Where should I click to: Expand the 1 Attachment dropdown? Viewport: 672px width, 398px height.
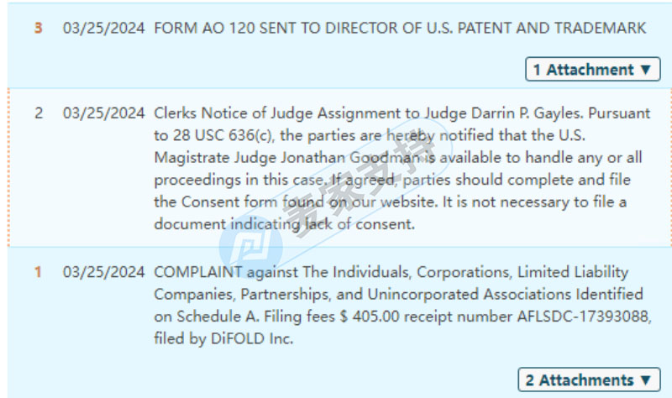(593, 69)
